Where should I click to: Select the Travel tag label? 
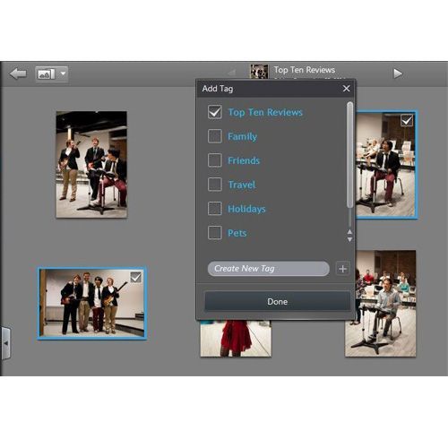tap(242, 185)
